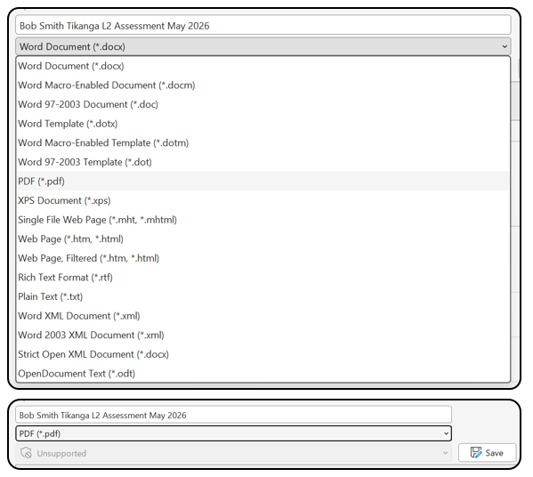Screen dimensions: 533x477
Task: Select PDF (*.pdf) from the list
Action: [x=263, y=182]
